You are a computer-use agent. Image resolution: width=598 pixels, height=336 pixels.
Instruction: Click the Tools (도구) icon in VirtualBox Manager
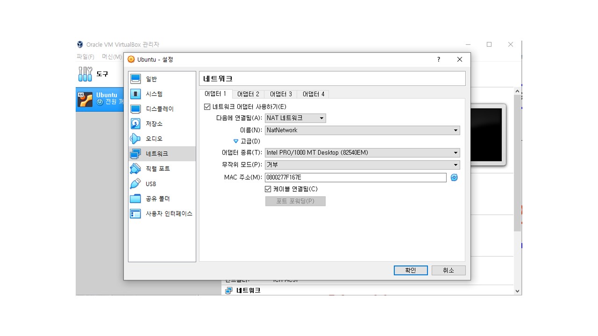pyautogui.click(x=85, y=73)
